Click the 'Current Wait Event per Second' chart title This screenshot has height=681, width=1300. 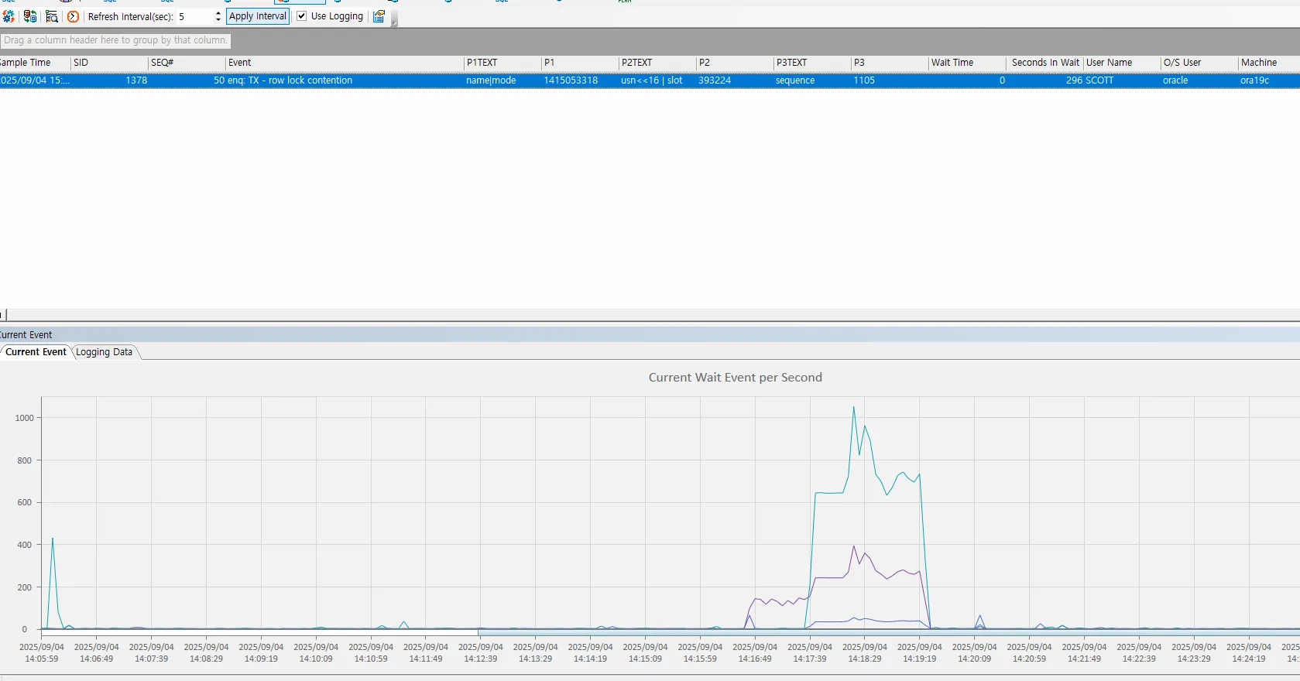point(736,378)
